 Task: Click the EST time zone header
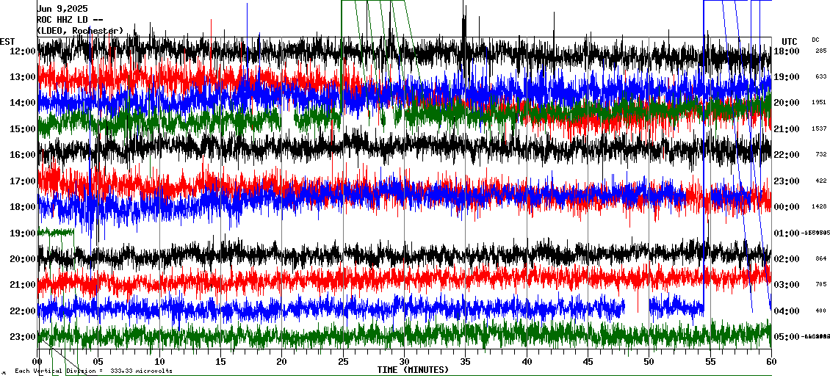pos(7,41)
